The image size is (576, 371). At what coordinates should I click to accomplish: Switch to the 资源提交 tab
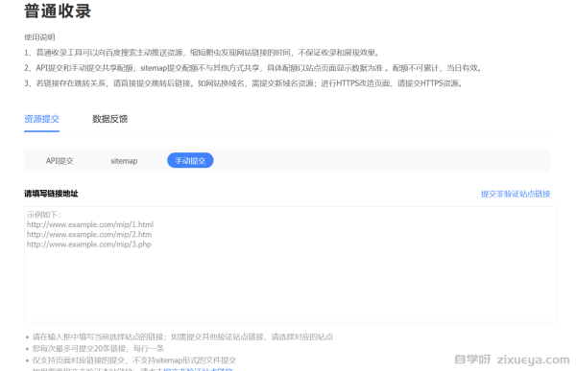(x=41, y=119)
